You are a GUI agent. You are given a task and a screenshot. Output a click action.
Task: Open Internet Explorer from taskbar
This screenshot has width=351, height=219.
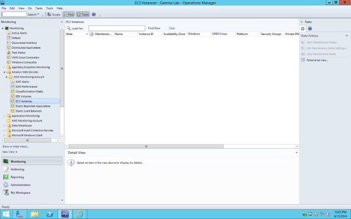80,214
